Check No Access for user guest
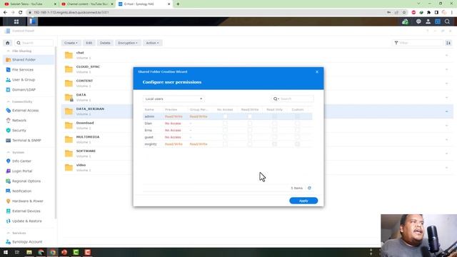The height and width of the screenshot is (257, 457). point(225,137)
